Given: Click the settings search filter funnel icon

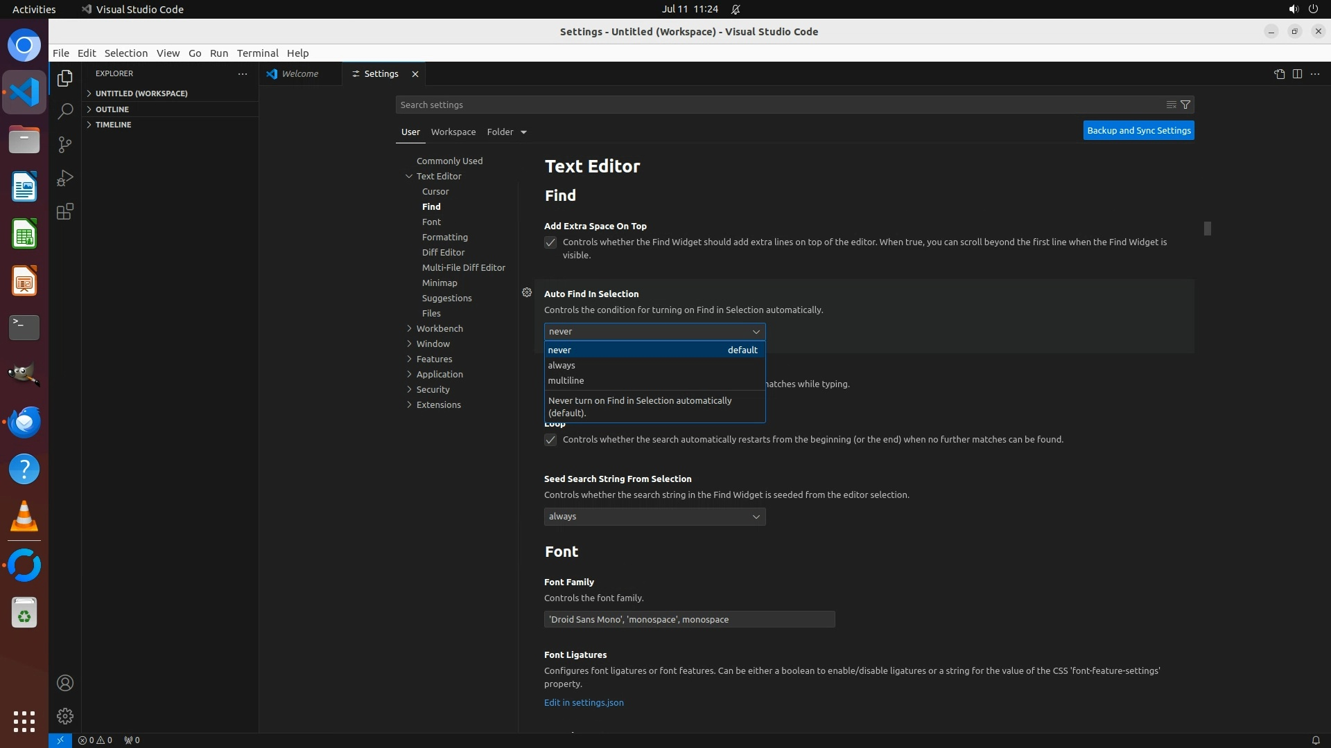Looking at the screenshot, I should [x=1185, y=105].
